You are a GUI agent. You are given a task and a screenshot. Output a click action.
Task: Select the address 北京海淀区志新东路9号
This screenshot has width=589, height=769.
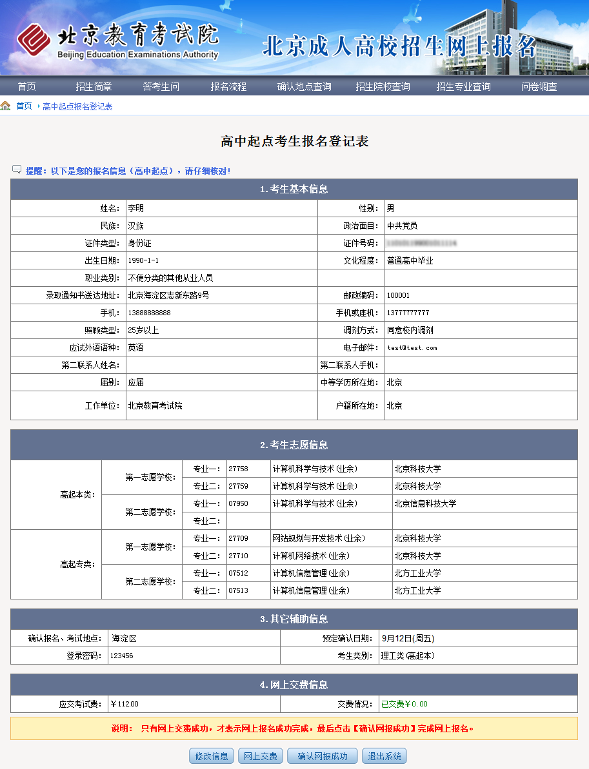[x=168, y=295]
